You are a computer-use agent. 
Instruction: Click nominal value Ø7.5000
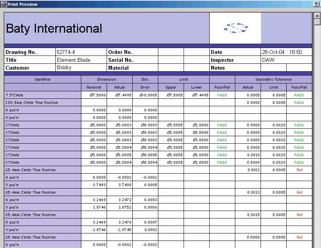[x=98, y=95]
